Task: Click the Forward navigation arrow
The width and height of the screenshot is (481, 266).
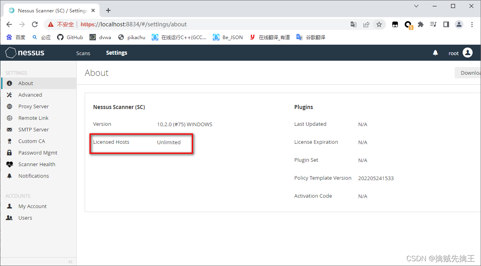Action: click(22, 24)
